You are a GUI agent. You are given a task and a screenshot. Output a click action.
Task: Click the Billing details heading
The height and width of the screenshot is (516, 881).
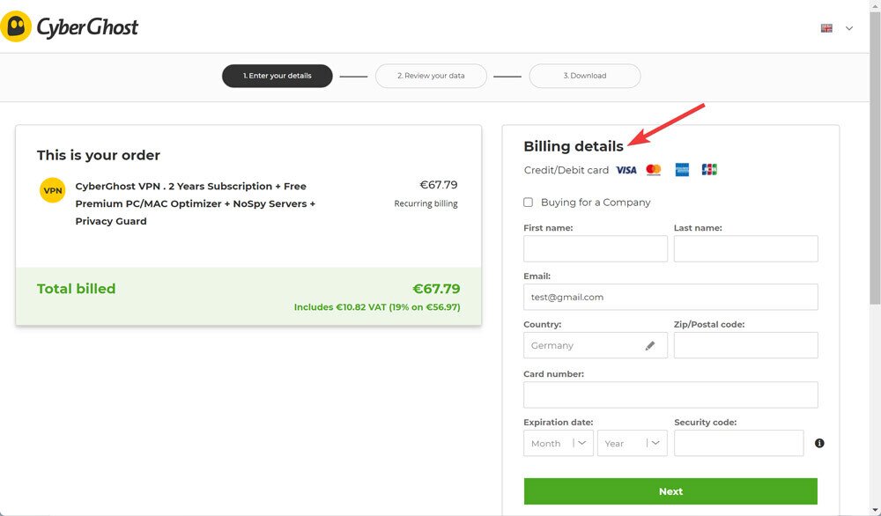pos(574,146)
